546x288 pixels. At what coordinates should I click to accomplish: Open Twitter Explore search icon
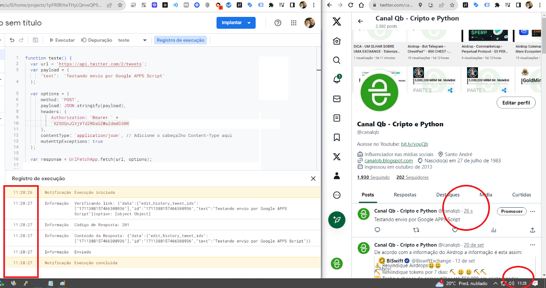pyautogui.click(x=337, y=60)
